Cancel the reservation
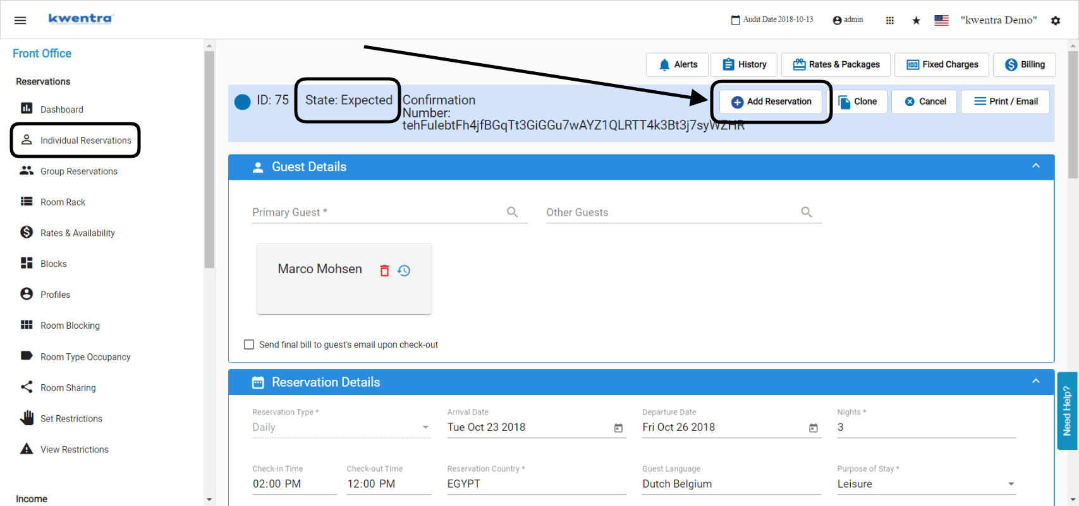The height and width of the screenshot is (506, 1079). [925, 102]
